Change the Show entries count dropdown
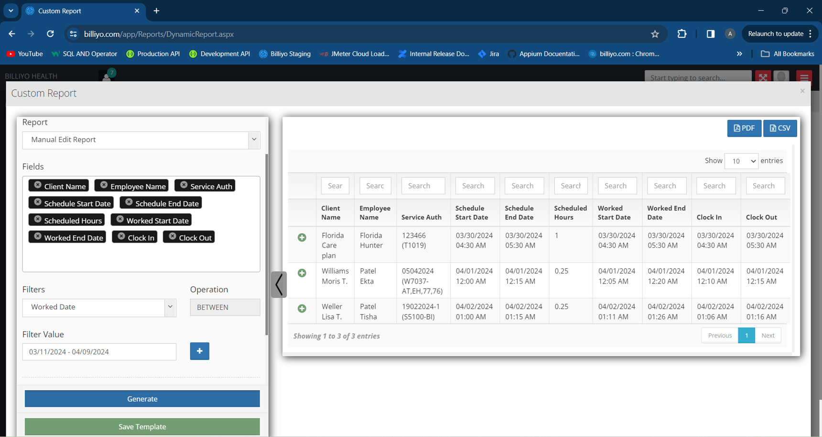This screenshot has height=437, width=822. (x=741, y=161)
